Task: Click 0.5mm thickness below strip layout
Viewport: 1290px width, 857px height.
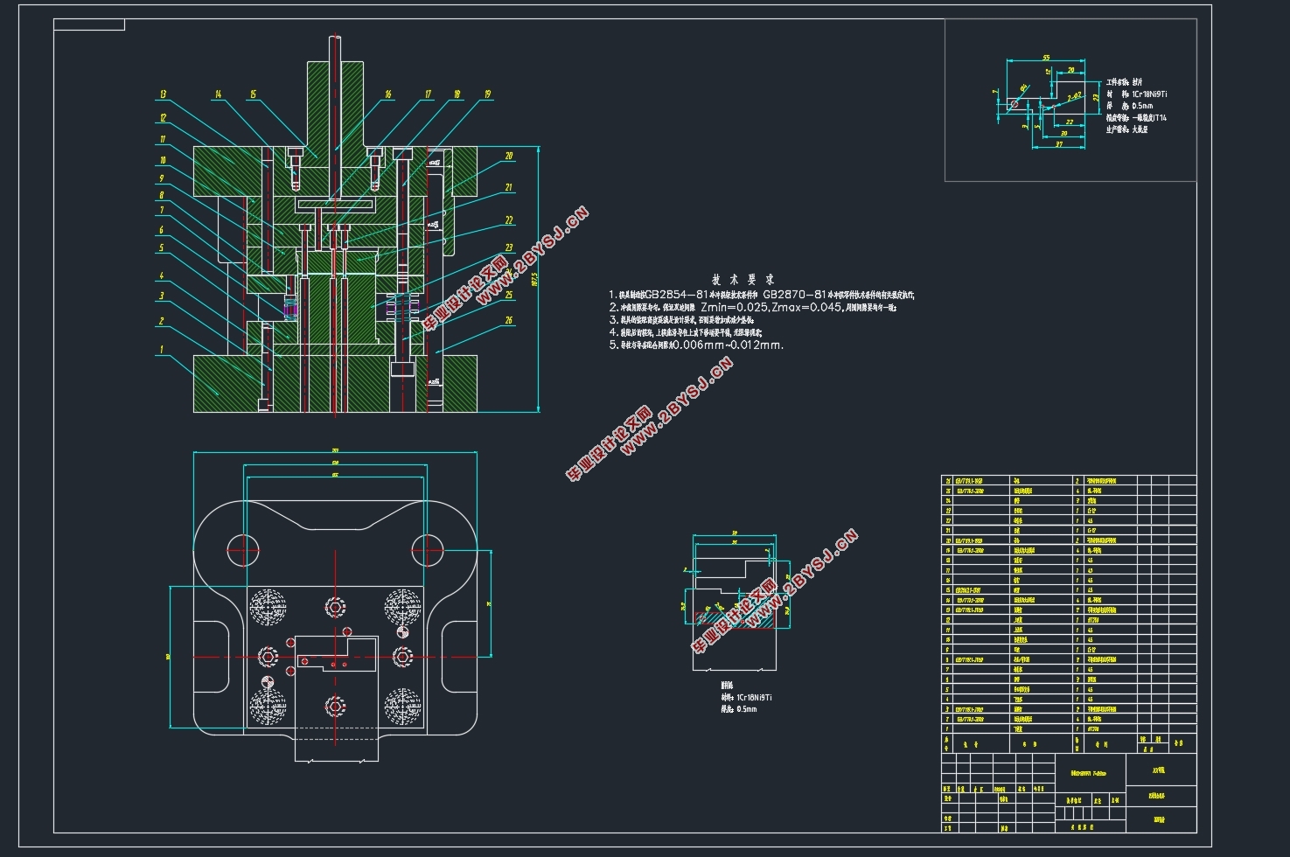Action: pos(747,709)
